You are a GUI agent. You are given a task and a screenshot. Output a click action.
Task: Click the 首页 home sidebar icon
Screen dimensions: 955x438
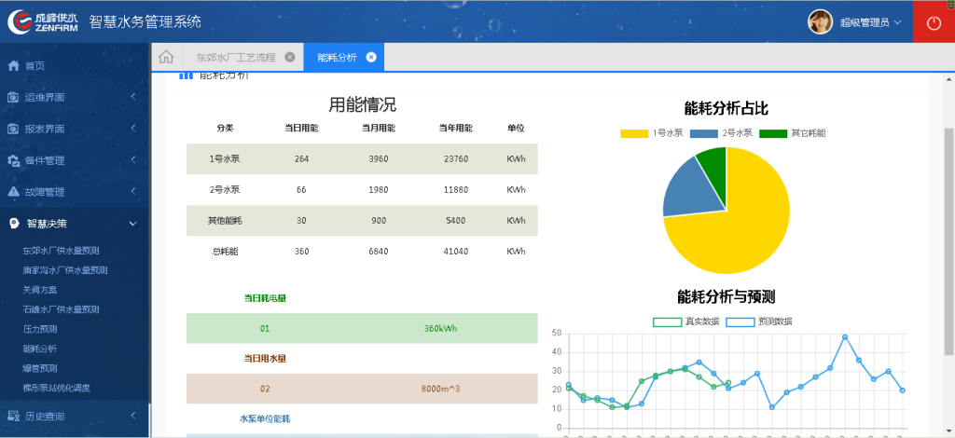[x=13, y=66]
